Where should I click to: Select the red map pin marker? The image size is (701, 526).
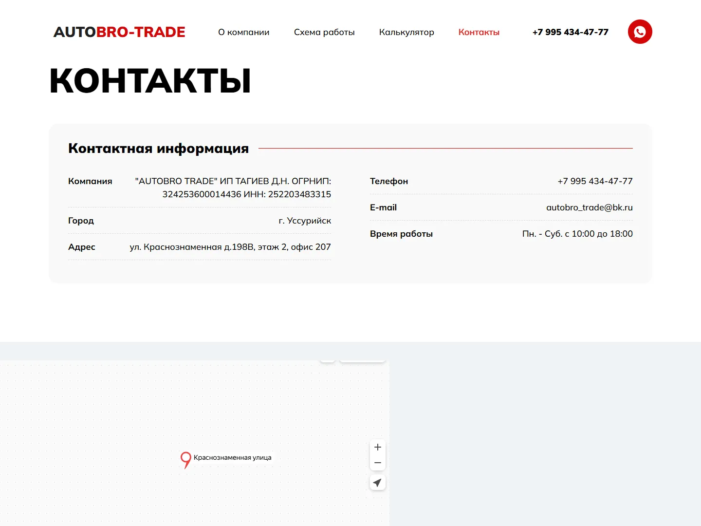coord(185,460)
